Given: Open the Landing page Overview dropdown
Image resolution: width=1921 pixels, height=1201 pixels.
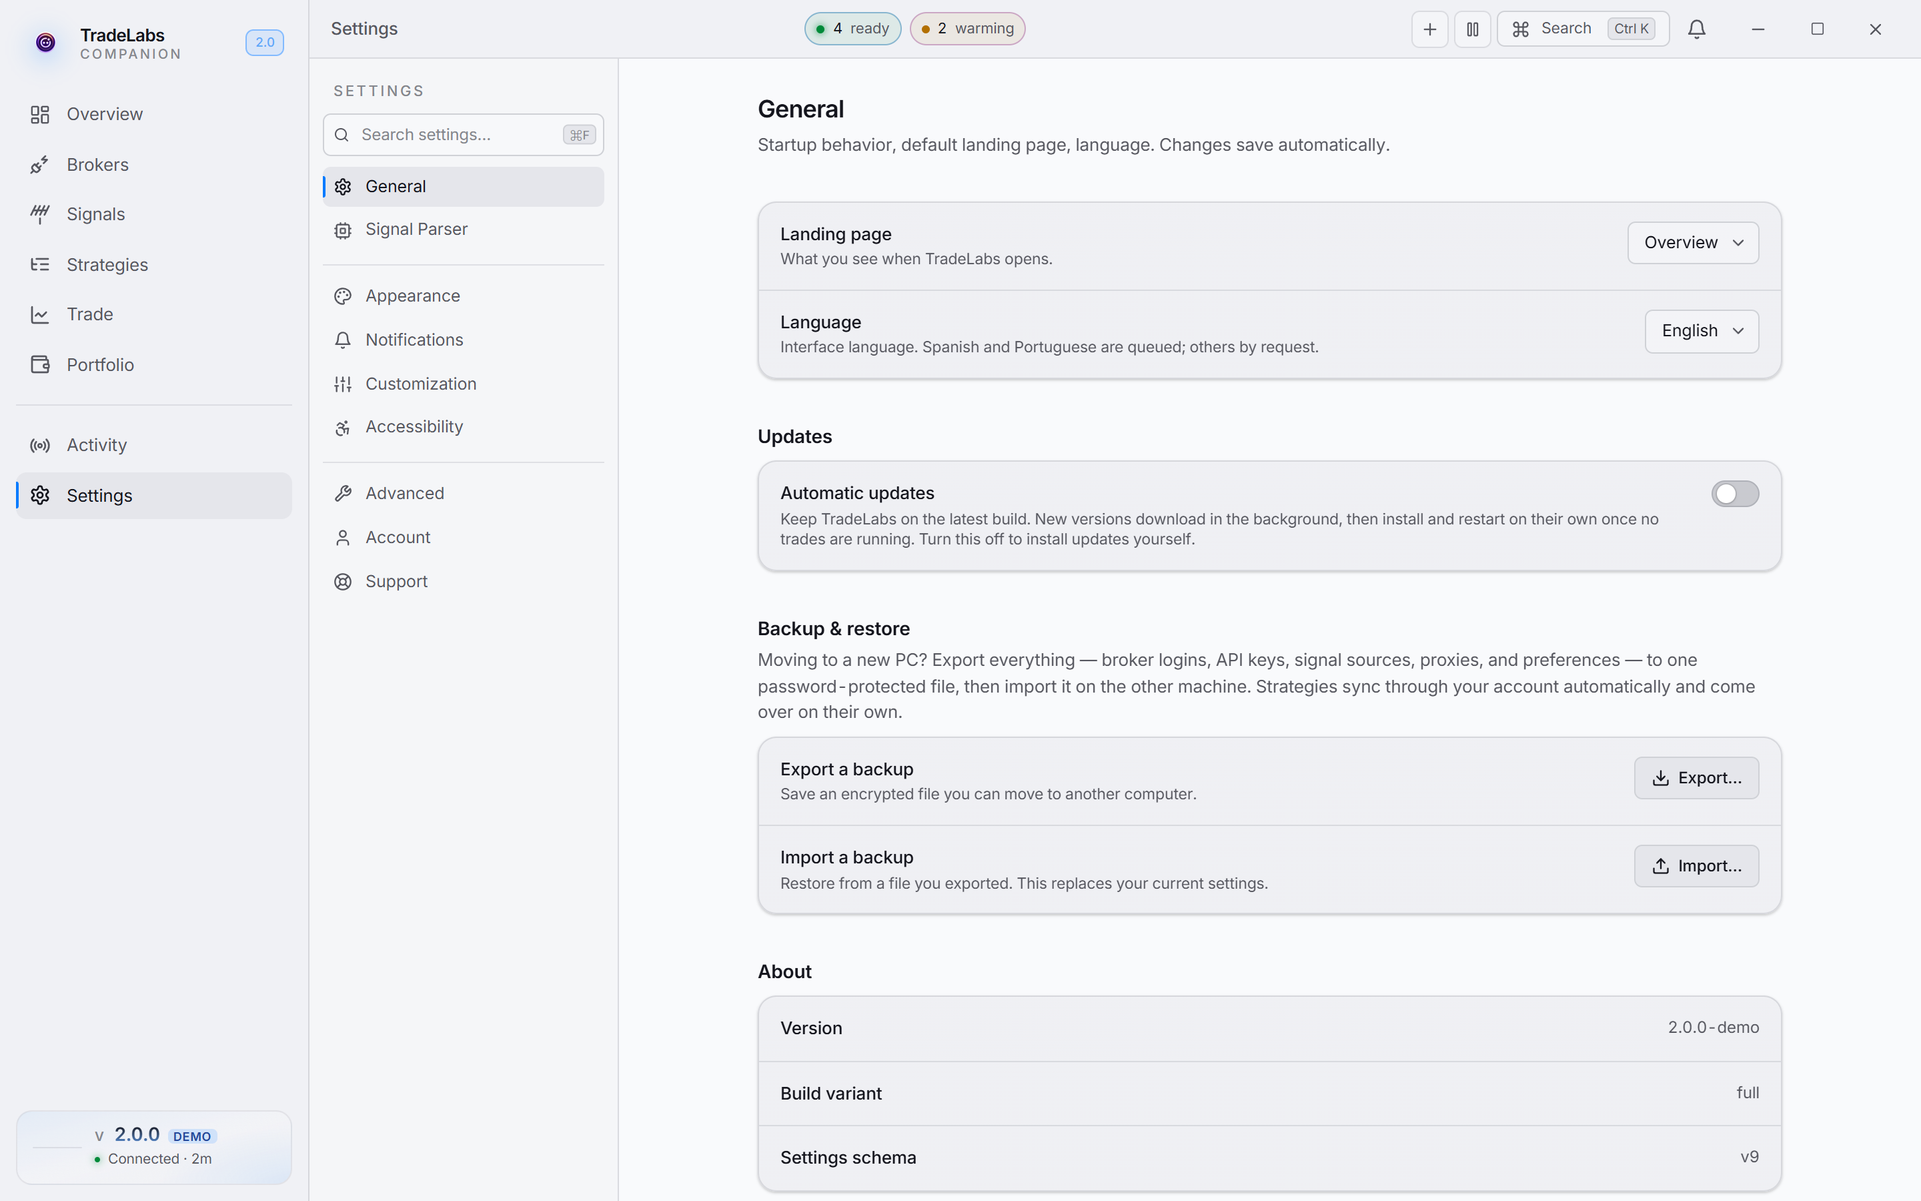Looking at the screenshot, I should (1692, 242).
